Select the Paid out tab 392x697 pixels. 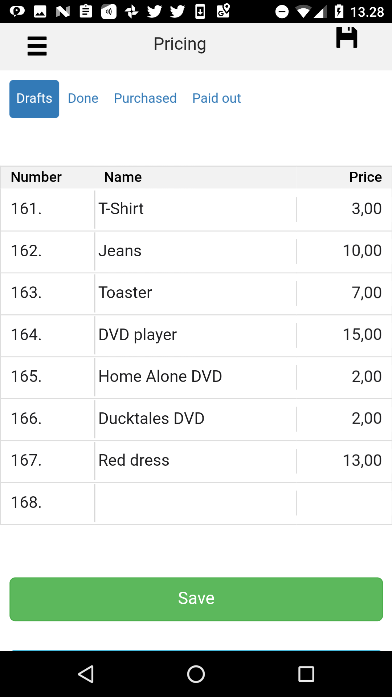click(216, 98)
